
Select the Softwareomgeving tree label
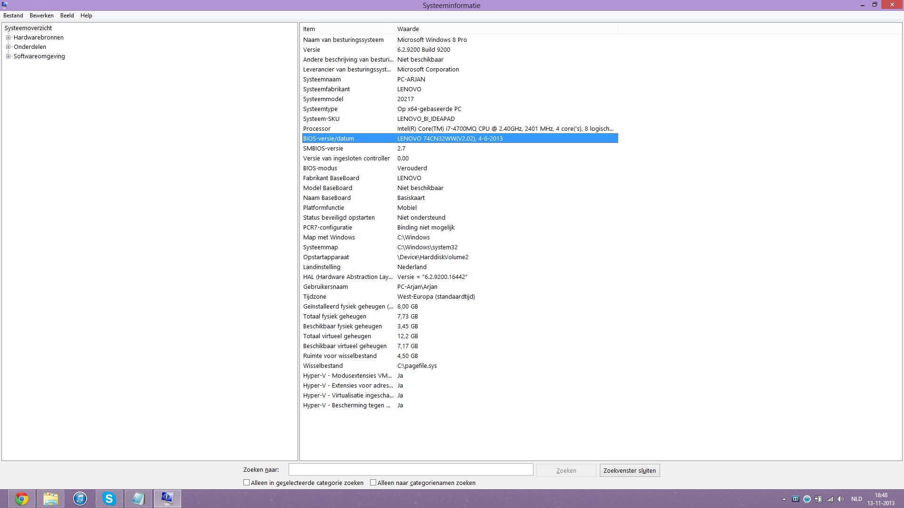coord(39,56)
